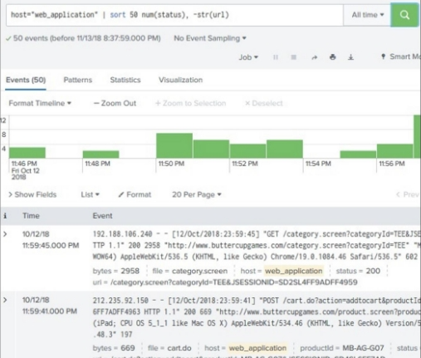Screen dimensions: 421x358
Task: Select the 11:48 PM timeline bar
Action: point(100,154)
